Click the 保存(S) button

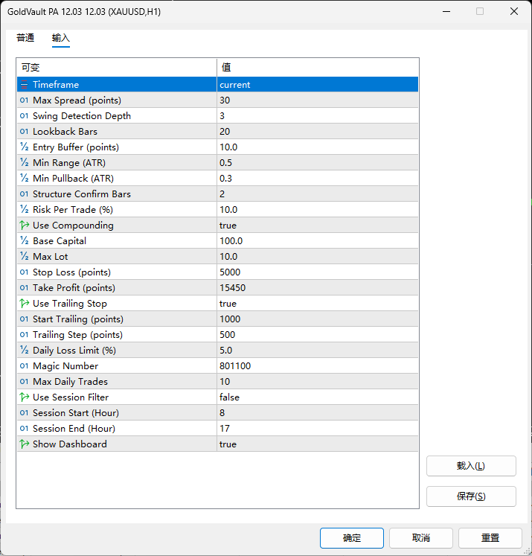pyautogui.click(x=471, y=496)
